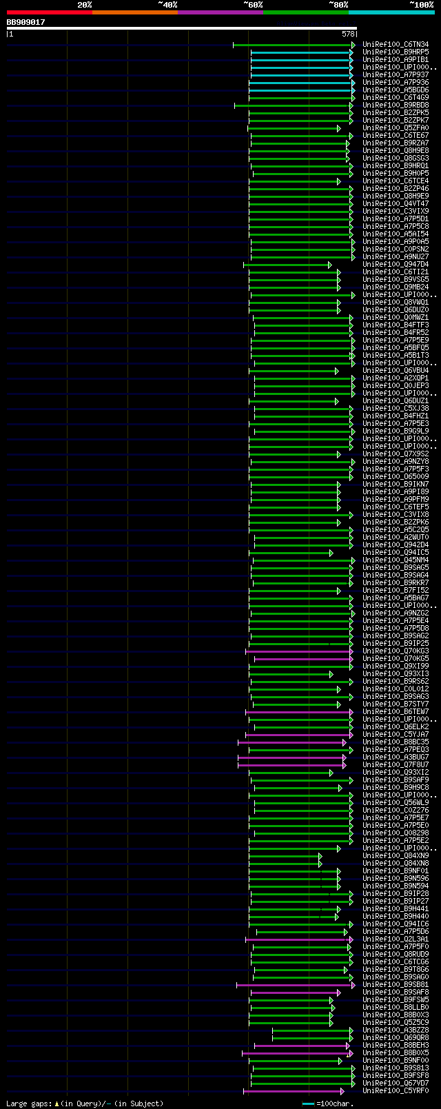Open the UniRef100_A9NU27 hit
441x1109 pixels.
(396, 257)
